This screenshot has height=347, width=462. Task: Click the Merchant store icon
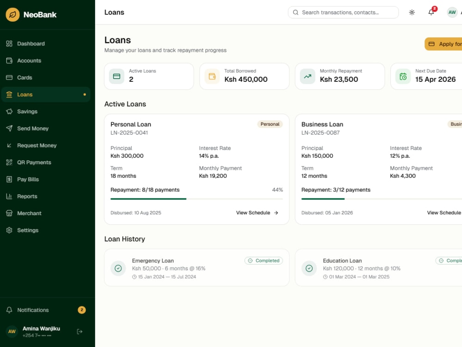coord(9,213)
